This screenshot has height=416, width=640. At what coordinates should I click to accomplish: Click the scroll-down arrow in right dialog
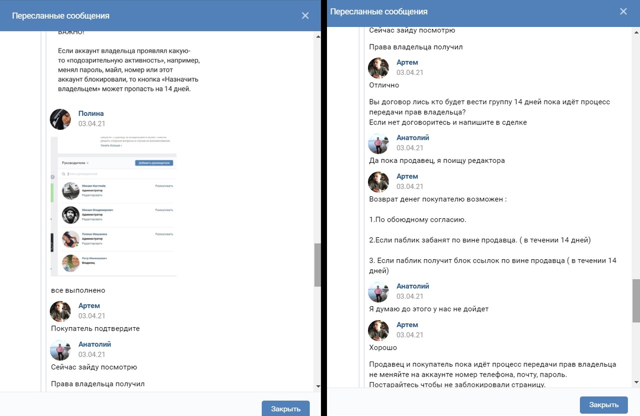636,383
